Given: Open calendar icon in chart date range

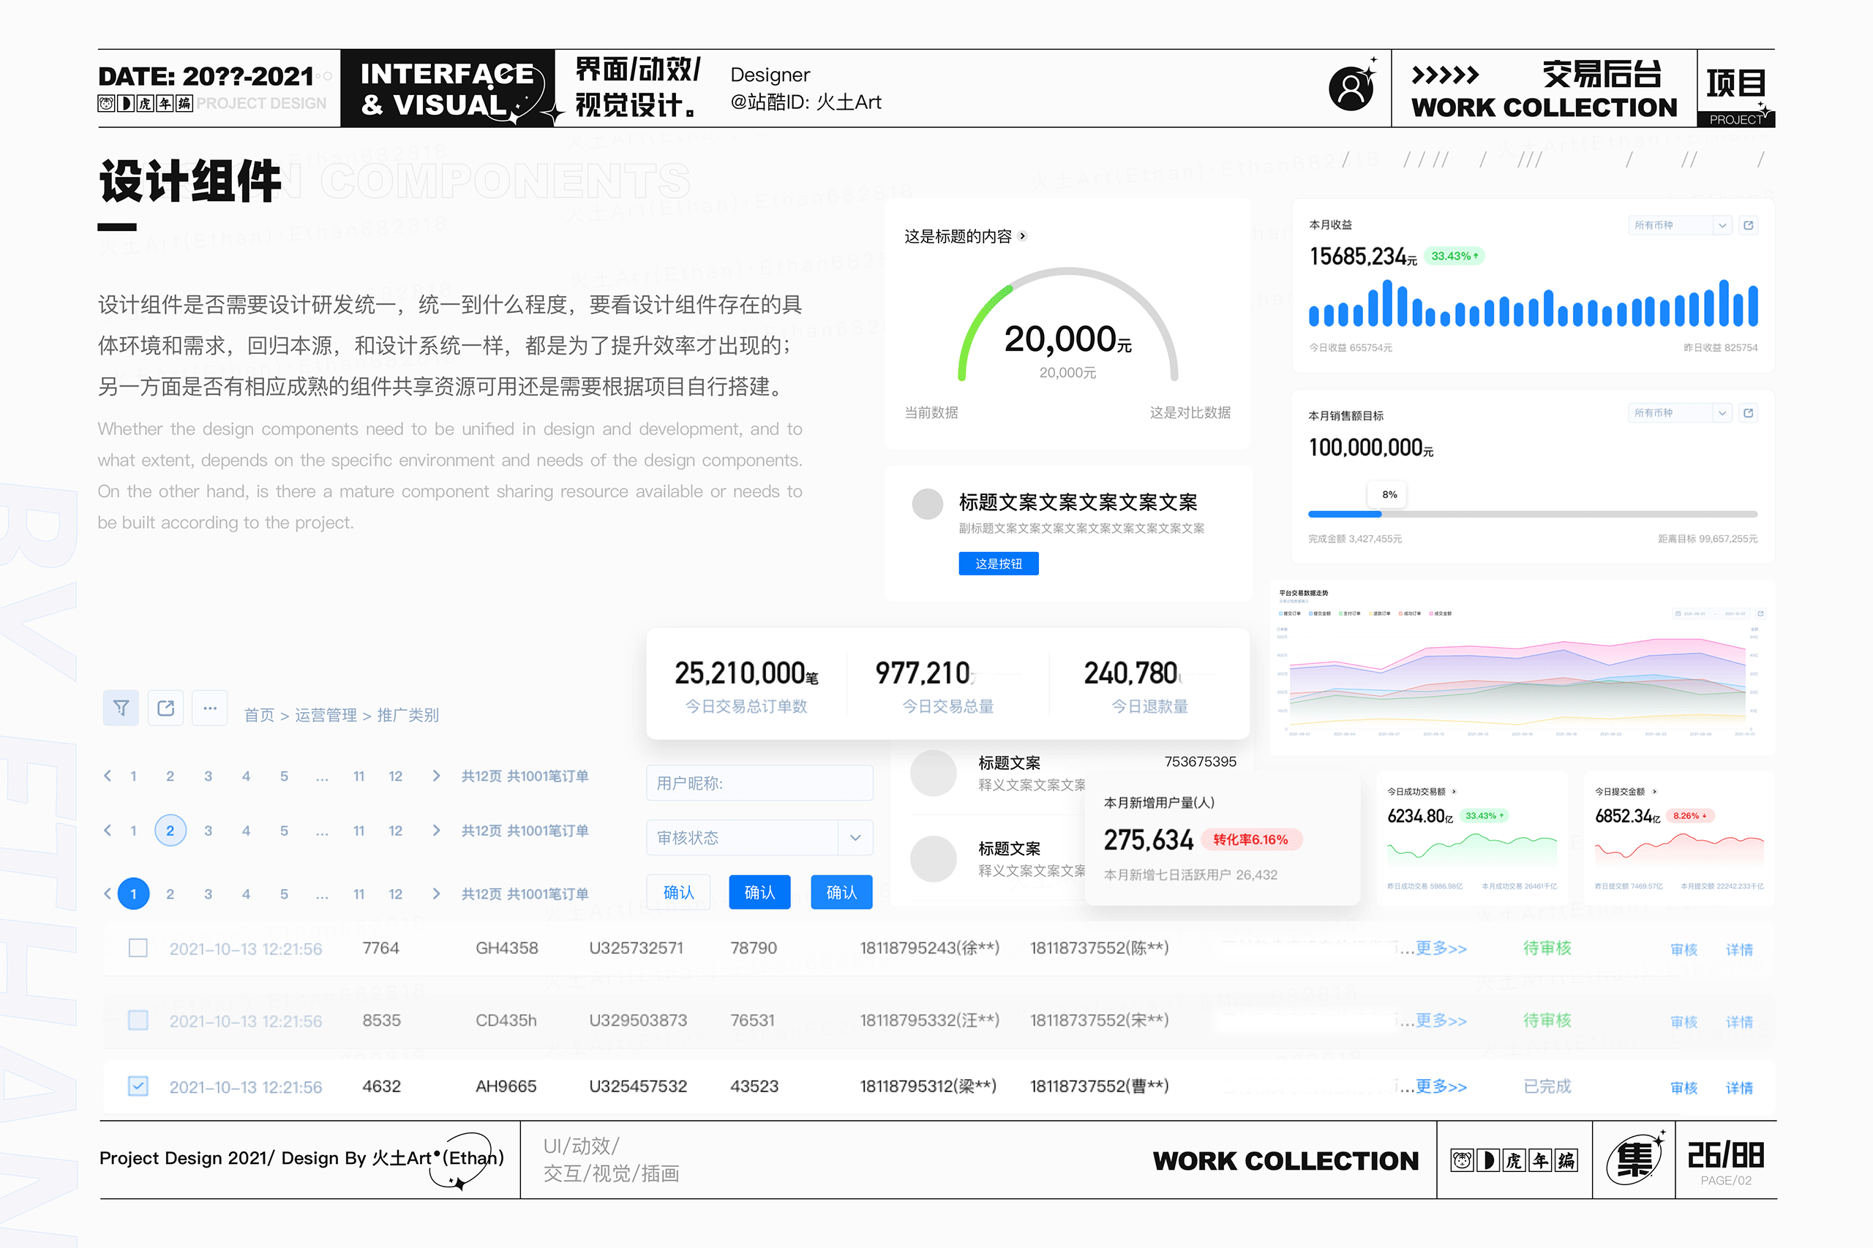Looking at the screenshot, I should (x=1678, y=613).
